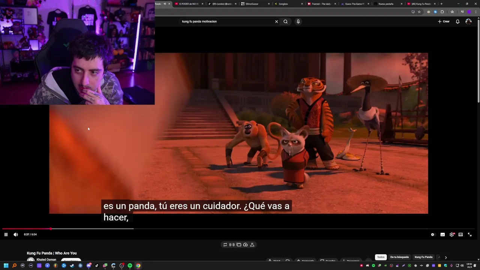The image size is (480, 270).
Task: Open Google Chrome from the taskbar
Action: 138,265
